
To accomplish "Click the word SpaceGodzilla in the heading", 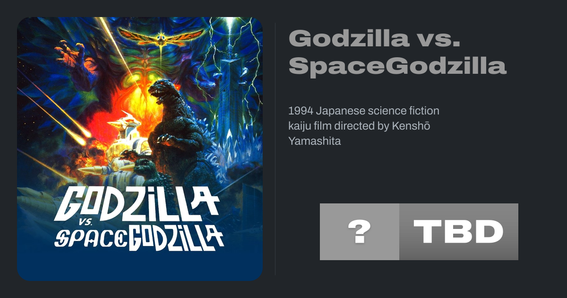I will tap(397, 65).
